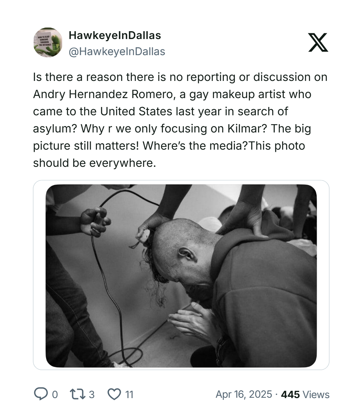Click the Views label
Viewport: 361px width, 416px height.
click(x=316, y=395)
